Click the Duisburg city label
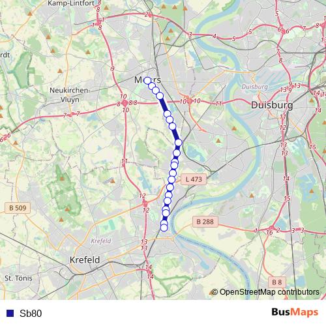 pyautogui.click(x=272, y=105)
